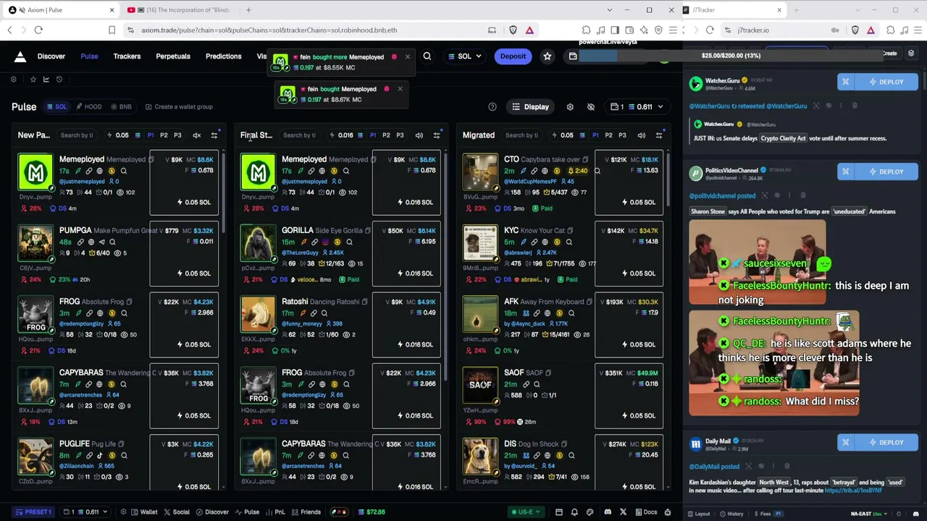Reload the Axiom page in the browser
The image size is (927, 521).
point(38,30)
